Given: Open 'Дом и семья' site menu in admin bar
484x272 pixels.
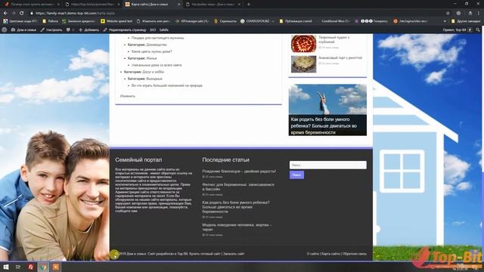Looking at the screenshot, I should pyautogui.click(x=23, y=30).
